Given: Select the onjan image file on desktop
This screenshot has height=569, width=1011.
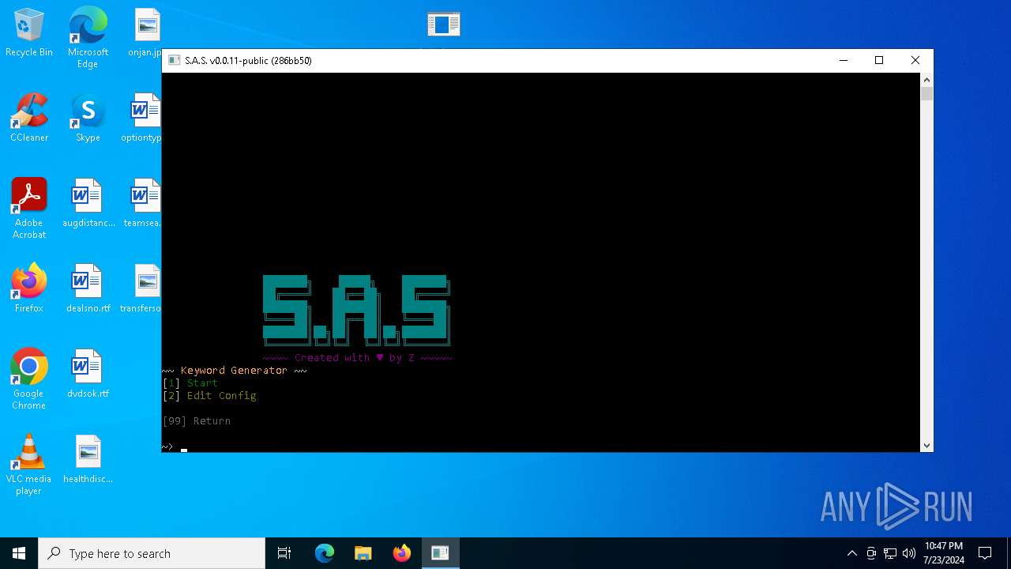Looking at the screenshot, I should 145,33.
